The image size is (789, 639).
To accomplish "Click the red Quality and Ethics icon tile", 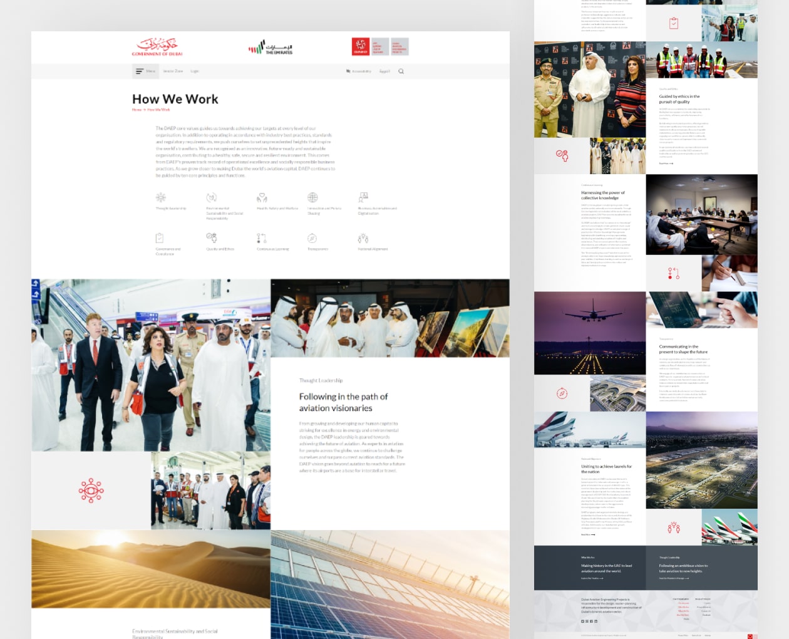I will click(x=562, y=155).
